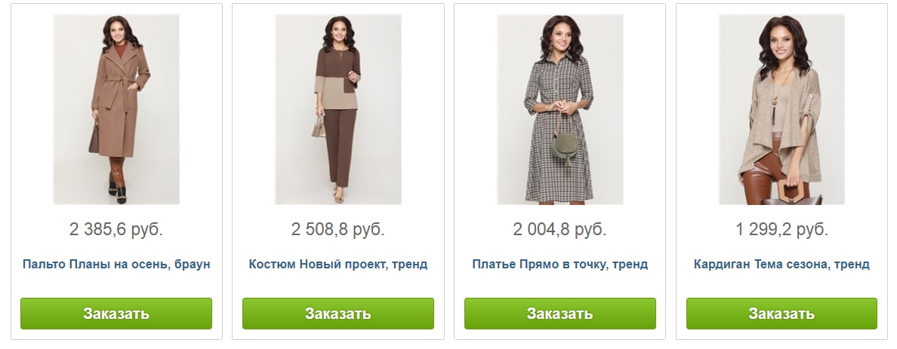Open the plaid dress product photo
This screenshot has width=897, height=349.
coord(560,109)
